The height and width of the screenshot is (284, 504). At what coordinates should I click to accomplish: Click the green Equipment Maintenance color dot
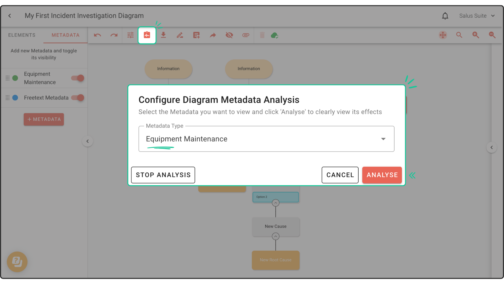(15, 78)
